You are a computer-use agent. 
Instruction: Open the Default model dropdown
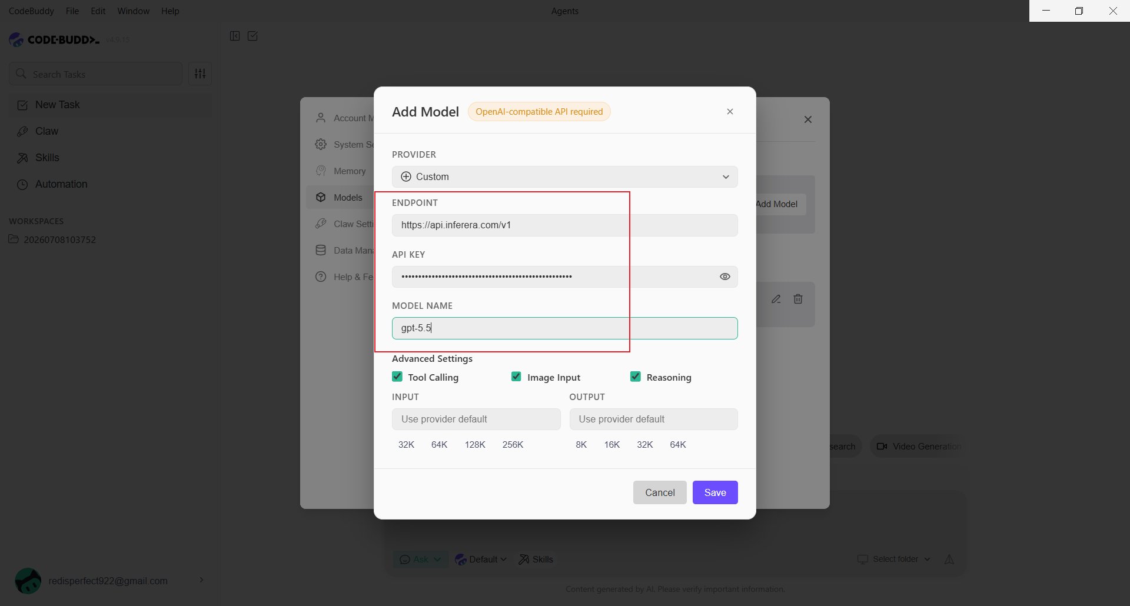tap(481, 559)
